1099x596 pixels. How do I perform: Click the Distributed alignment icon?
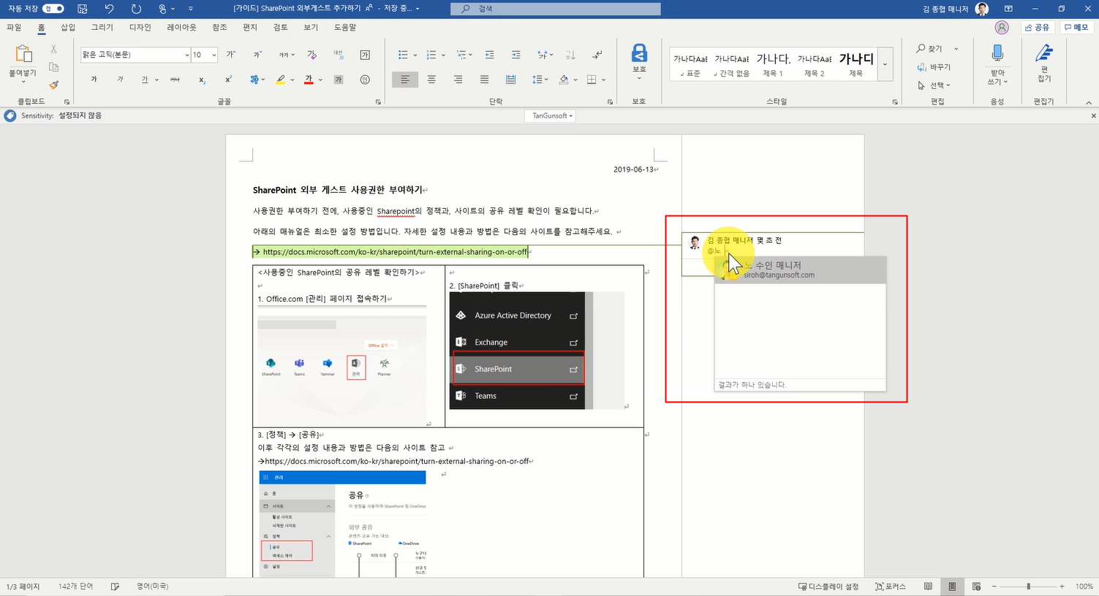pos(510,80)
